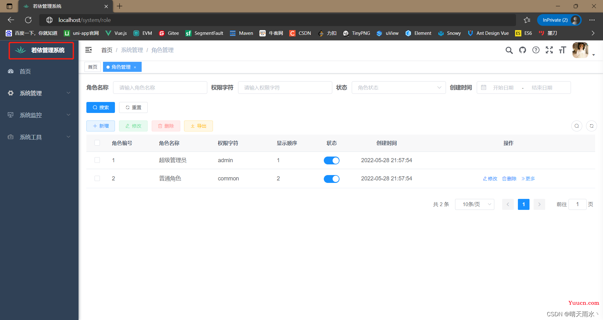Open 系统监控 in the sidebar
603x320 pixels.
[x=39, y=115]
